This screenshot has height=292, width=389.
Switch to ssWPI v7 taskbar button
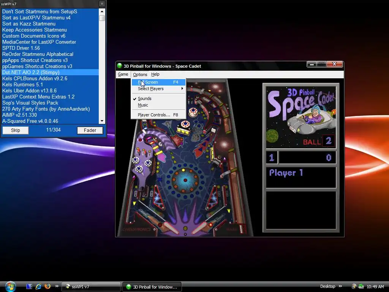(91, 287)
